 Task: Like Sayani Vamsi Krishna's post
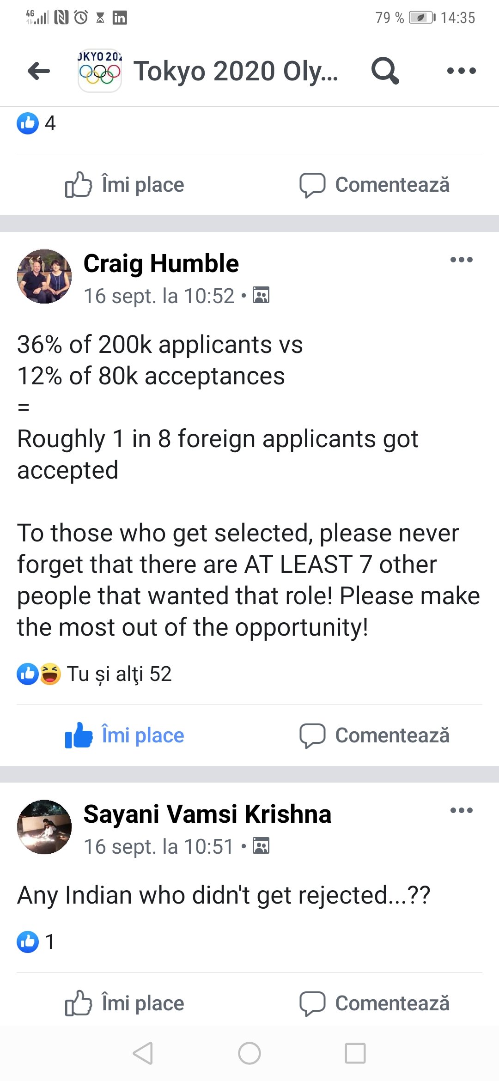[x=125, y=1003]
